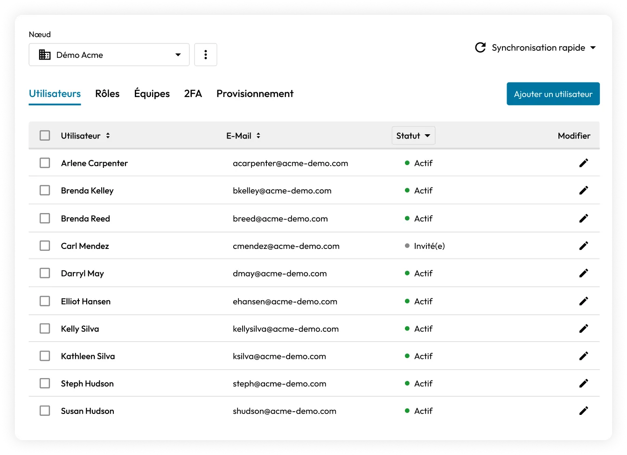Tick the checkbox for Elliot Hansen
The height and width of the screenshot is (455, 627).
coord(45,301)
